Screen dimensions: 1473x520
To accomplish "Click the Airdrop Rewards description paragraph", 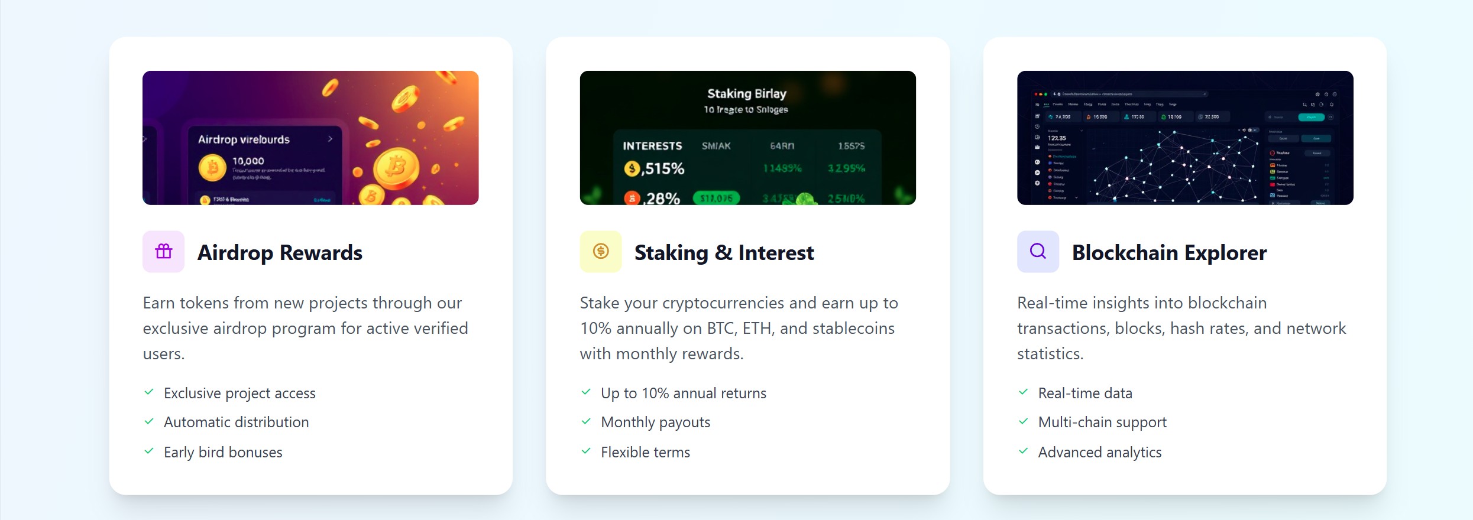I will click(305, 328).
